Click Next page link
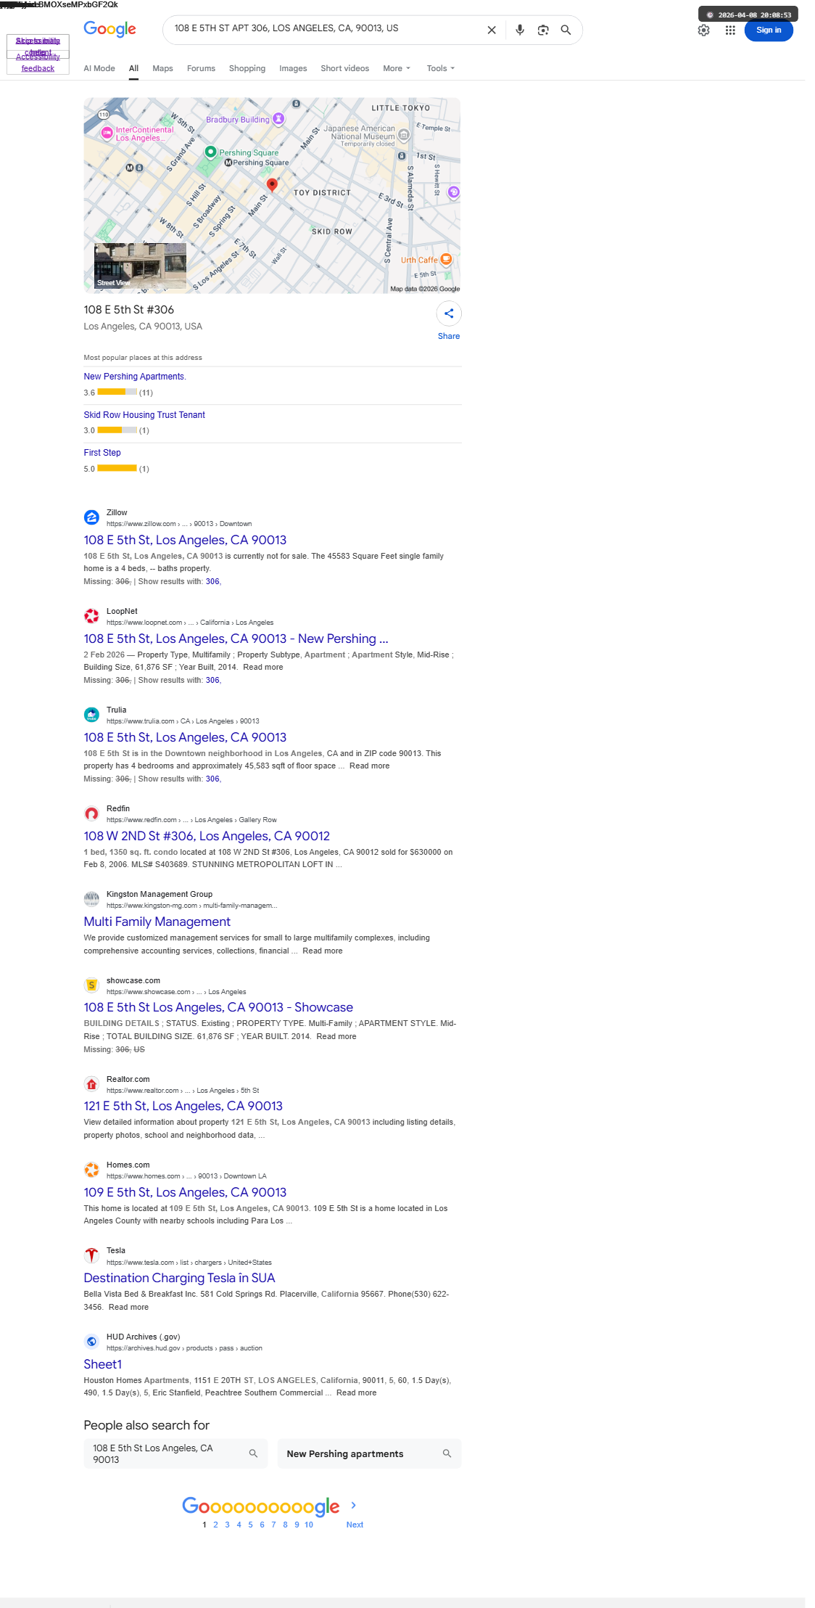This screenshot has height=1608, width=815. click(x=355, y=1525)
